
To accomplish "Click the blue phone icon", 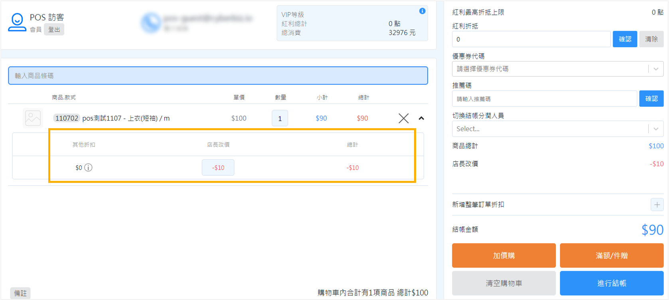I will click(x=150, y=23).
